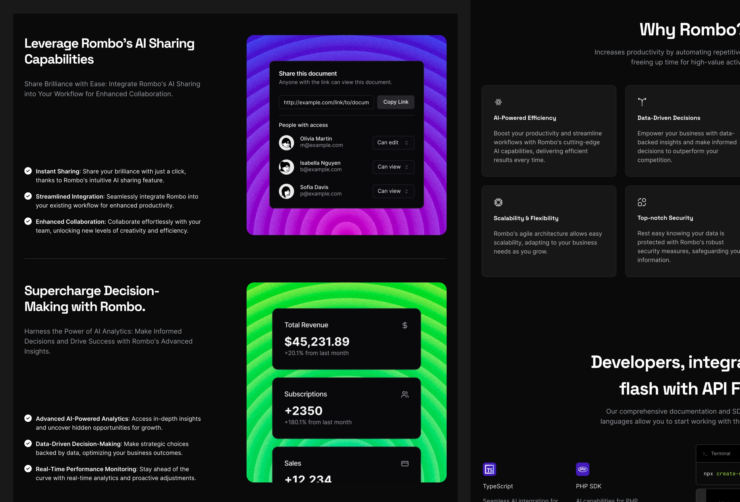Change Isabella Nguyen permission dropdown
This screenshot has width=740, height=502.
point(392,166)
